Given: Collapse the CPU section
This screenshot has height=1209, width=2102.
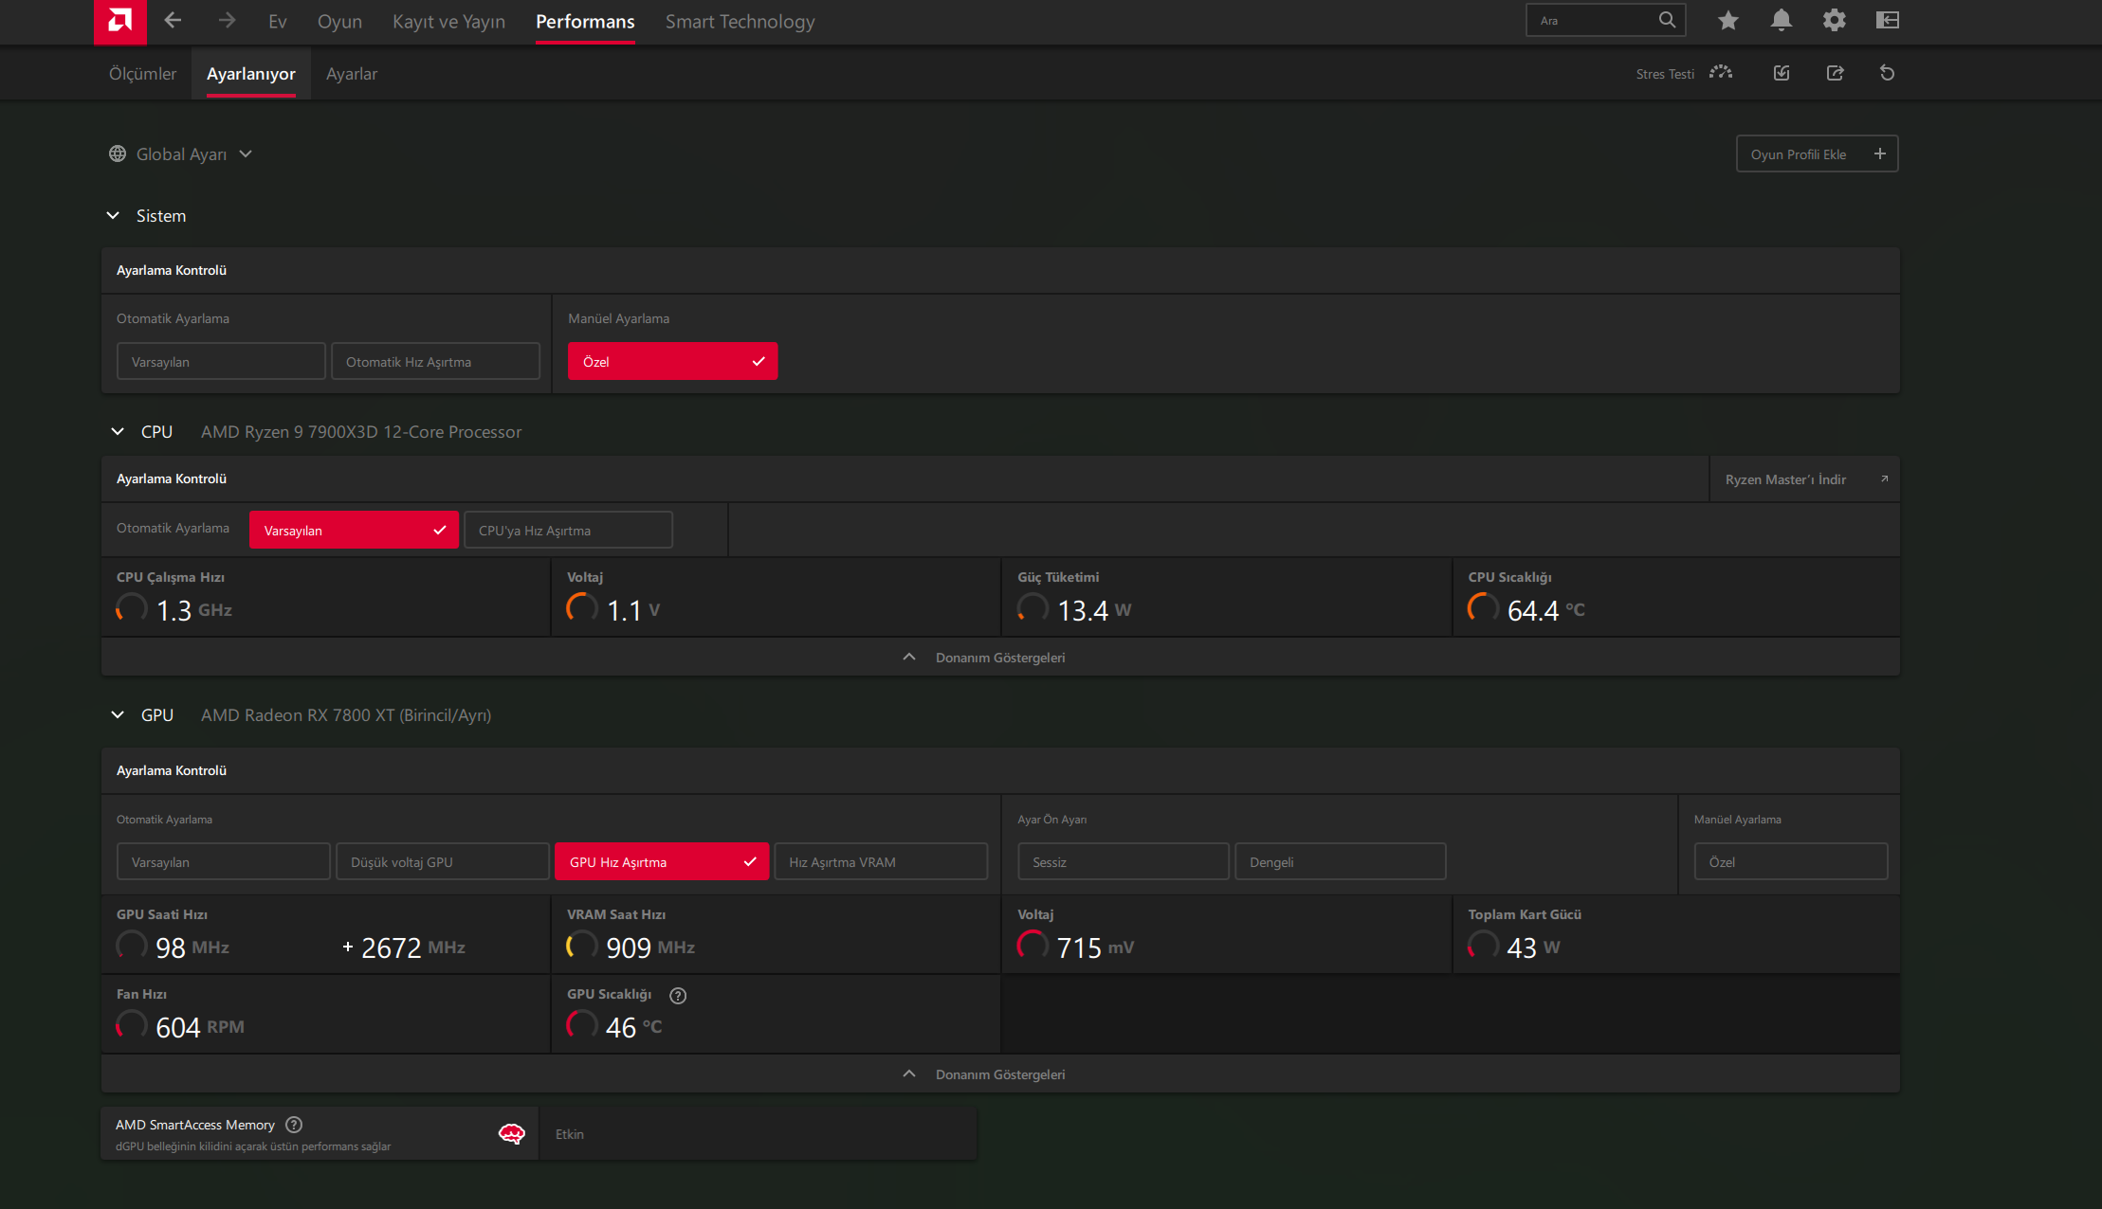Looking at the screenshot, I should [x=118, y=432].
